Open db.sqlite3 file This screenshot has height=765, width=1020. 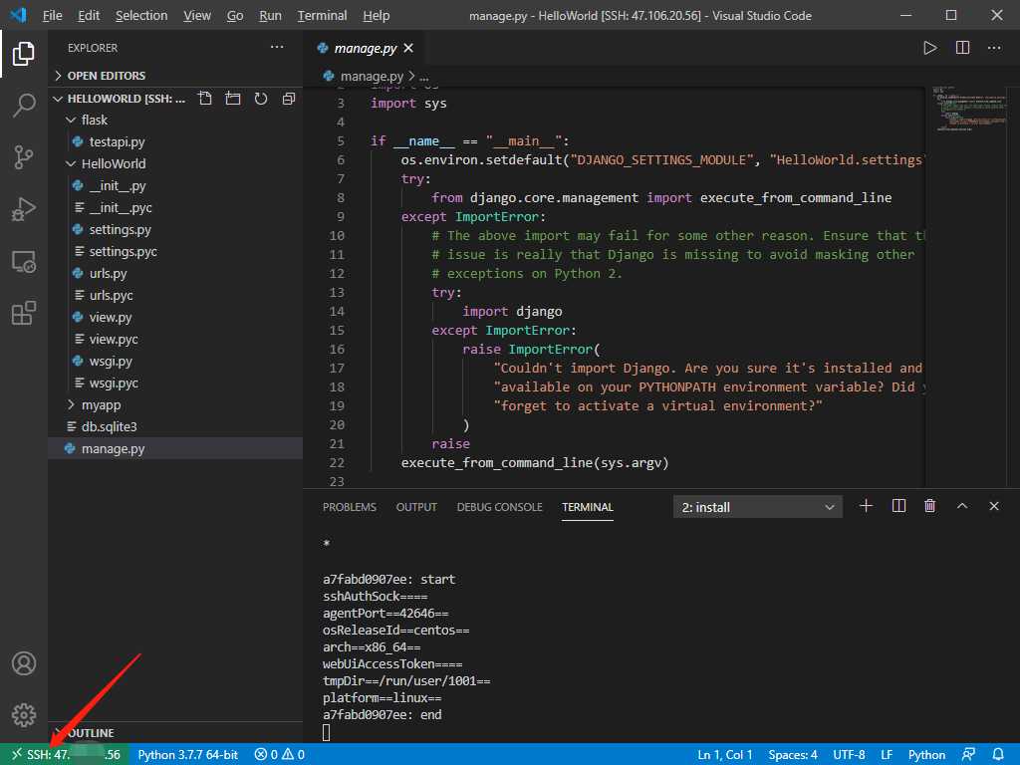(x=109, y=426)
